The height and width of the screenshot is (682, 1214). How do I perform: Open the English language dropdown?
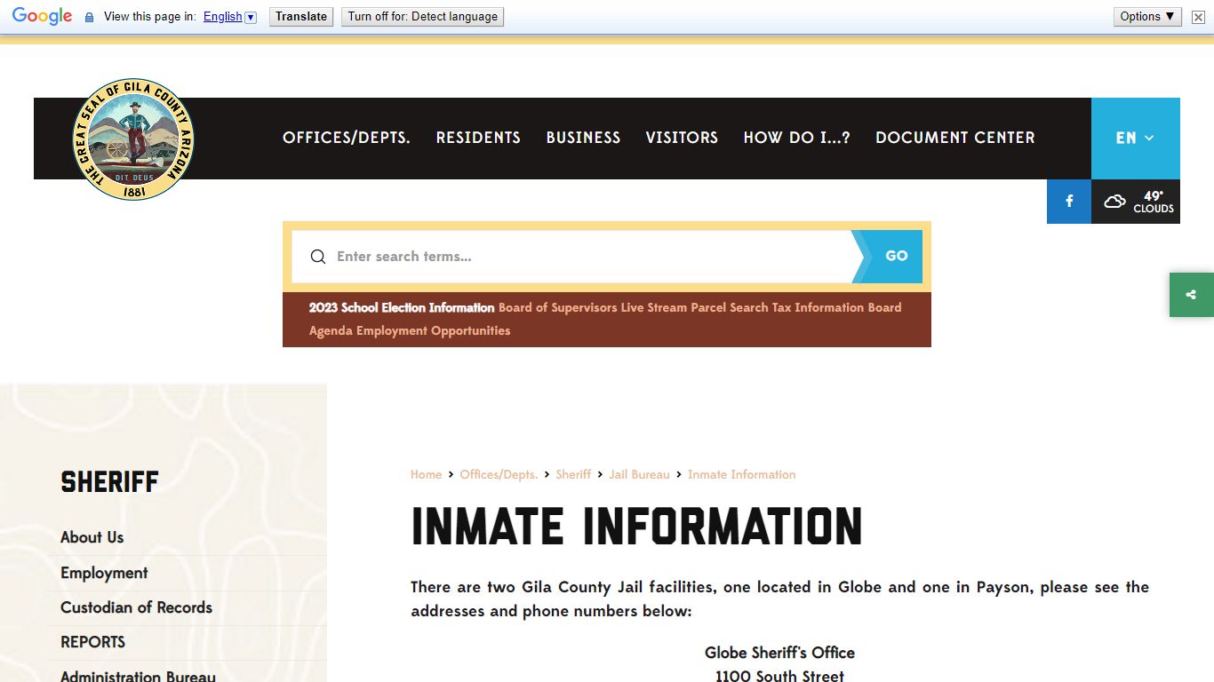point(229,17)
